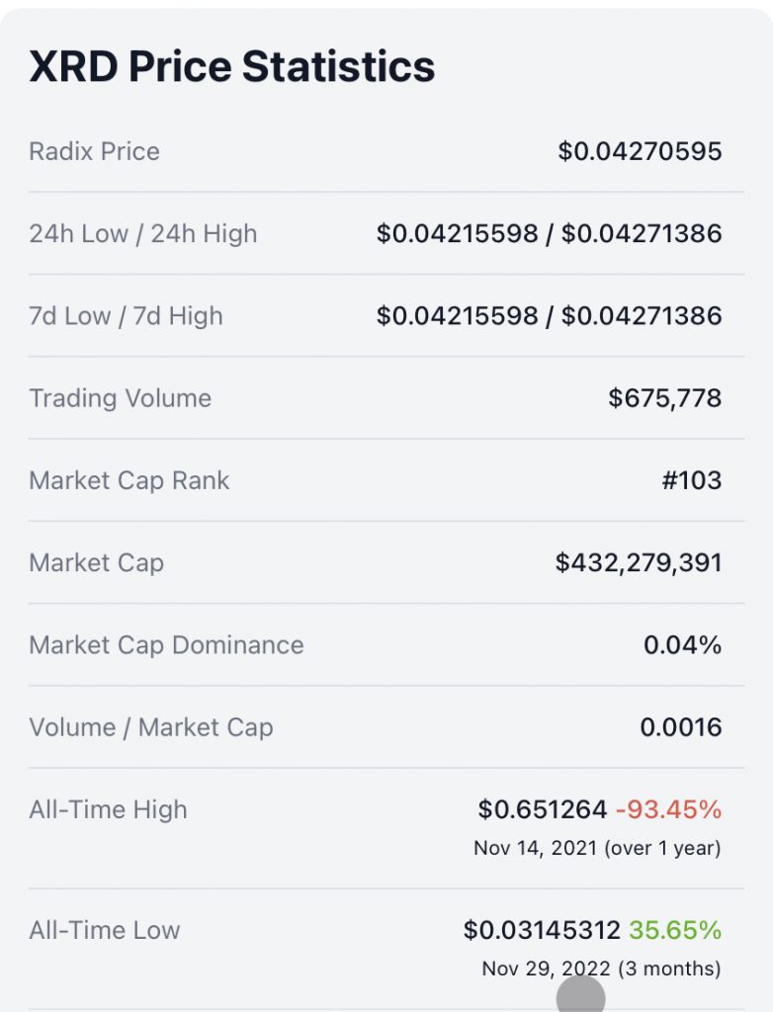This screenshot has width=773, height=1012.
Task: Click the Nov 14, 2021 date text
Action: [x=536, y=847]
